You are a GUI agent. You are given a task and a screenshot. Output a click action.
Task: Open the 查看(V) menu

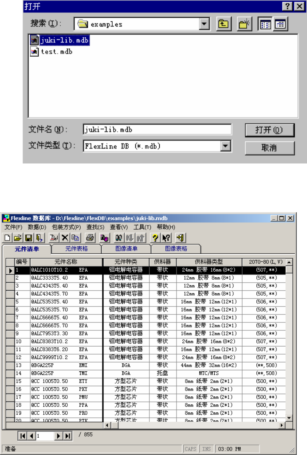(119, 227)
